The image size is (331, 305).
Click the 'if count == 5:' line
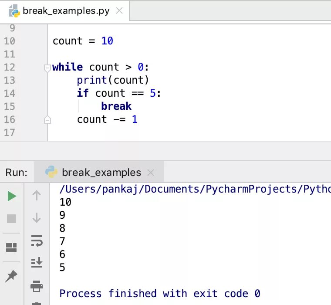pyautogui.click(x=119, y=93)
